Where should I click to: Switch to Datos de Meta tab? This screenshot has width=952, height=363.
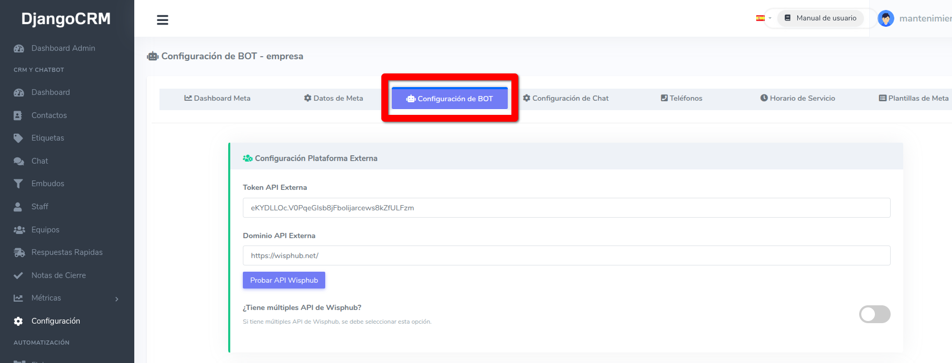pyautogui.click(x=334, y=98)
